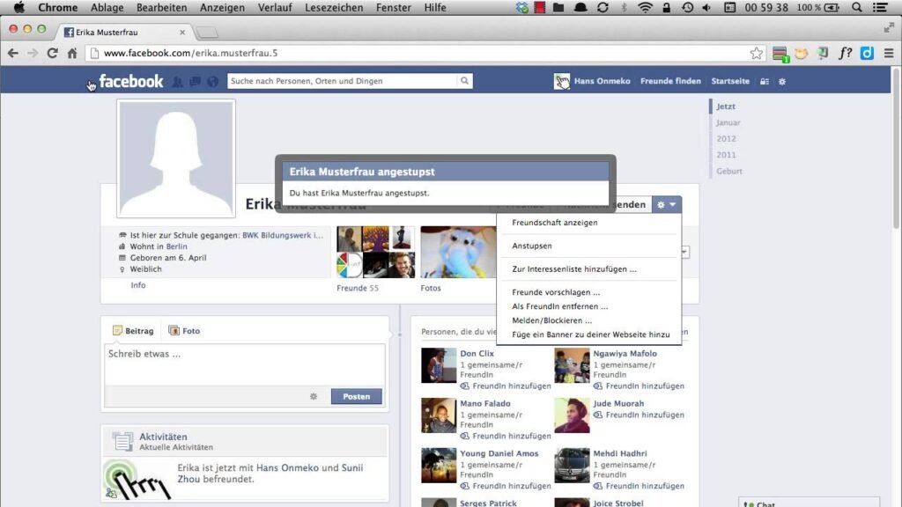This screenshot has height=507, width=902.
Task: Open the messages icon in header
Action: pos(195,82)
